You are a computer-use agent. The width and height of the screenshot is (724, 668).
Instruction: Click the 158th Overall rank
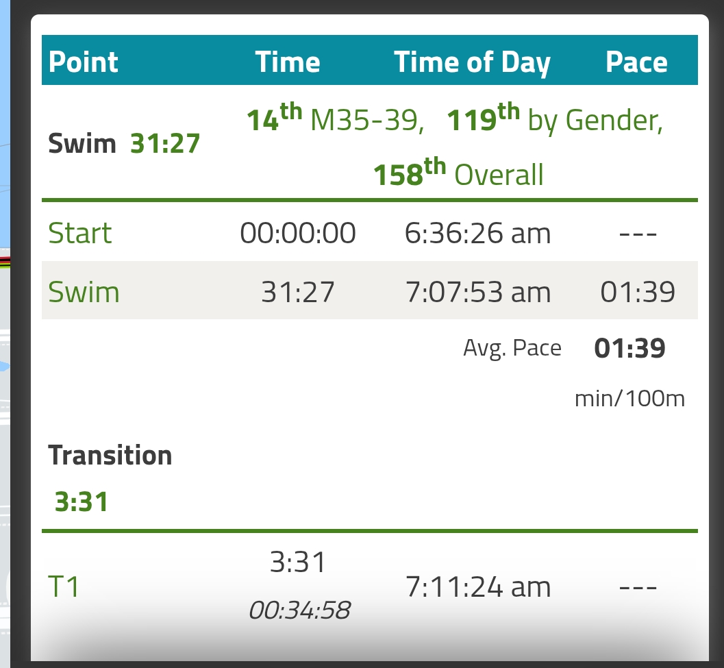[458, 173]
